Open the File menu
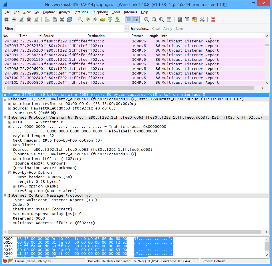272x266 pixels. (7, 12)
